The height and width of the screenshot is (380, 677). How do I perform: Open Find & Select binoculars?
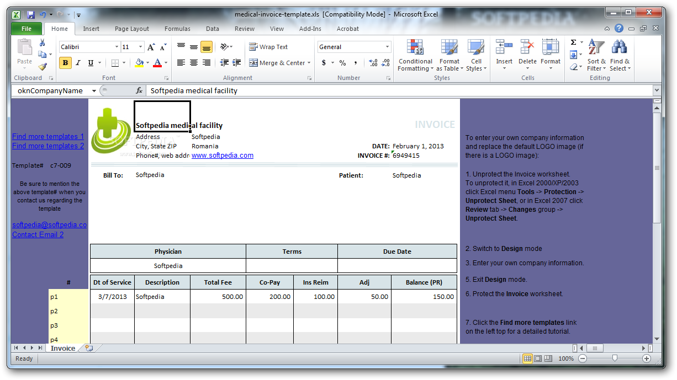[620, 55]
